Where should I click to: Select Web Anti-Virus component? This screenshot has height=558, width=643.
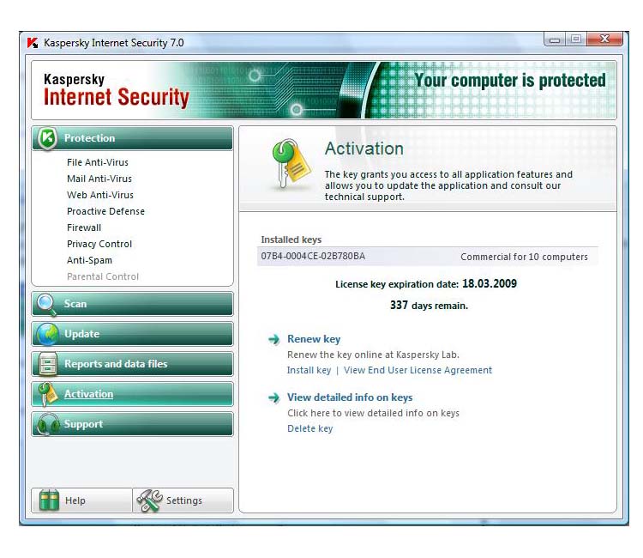(100, 195)
